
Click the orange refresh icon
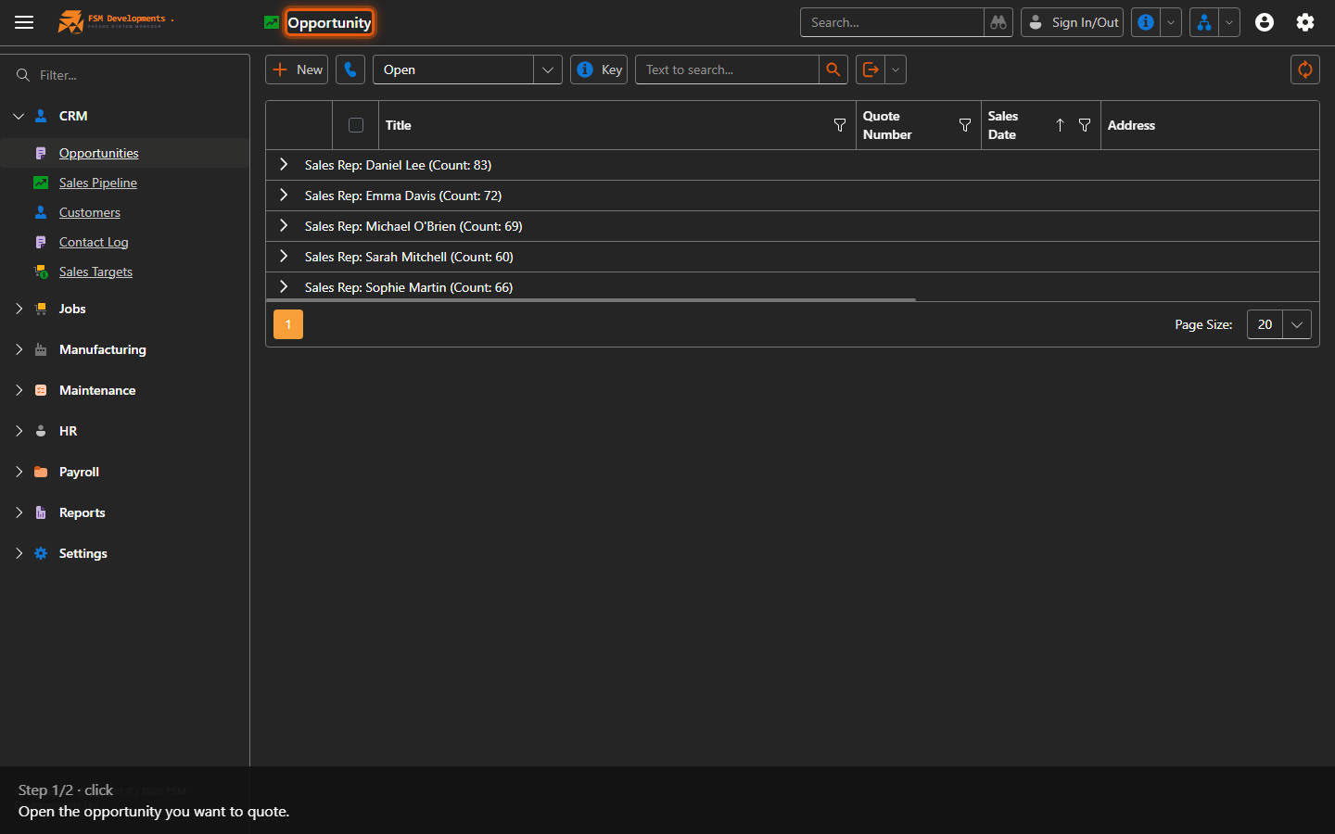coord(1305,69)
